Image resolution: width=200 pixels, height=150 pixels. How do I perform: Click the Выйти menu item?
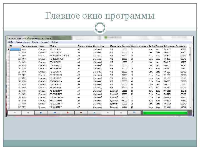point(54,42)
